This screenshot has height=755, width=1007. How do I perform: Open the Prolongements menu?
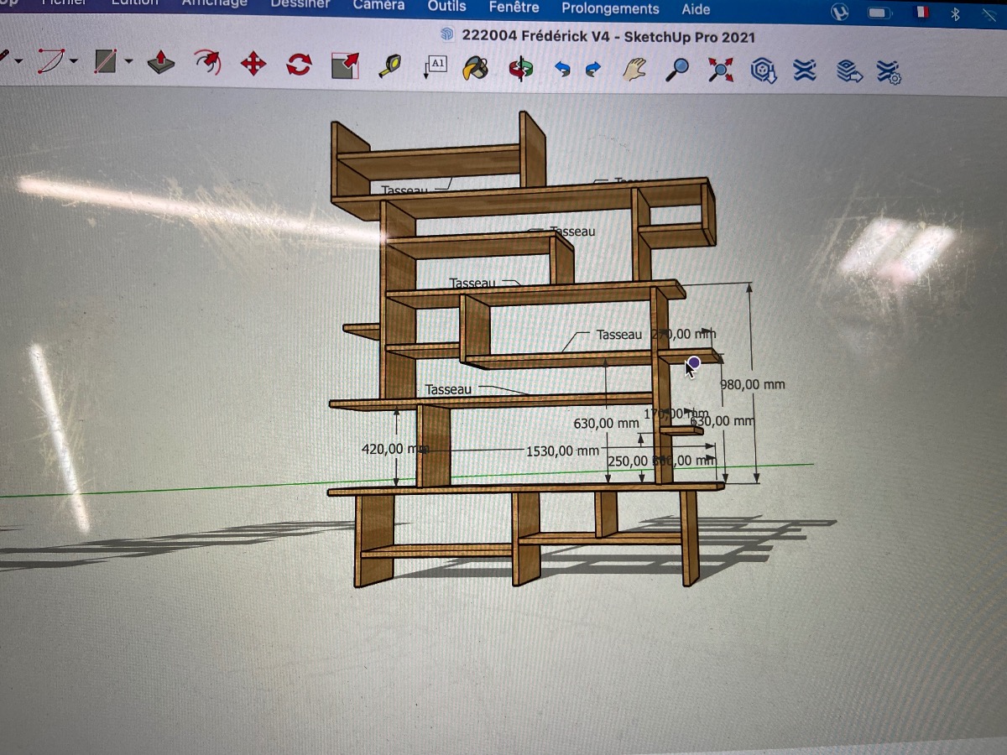tap(610, 9)
